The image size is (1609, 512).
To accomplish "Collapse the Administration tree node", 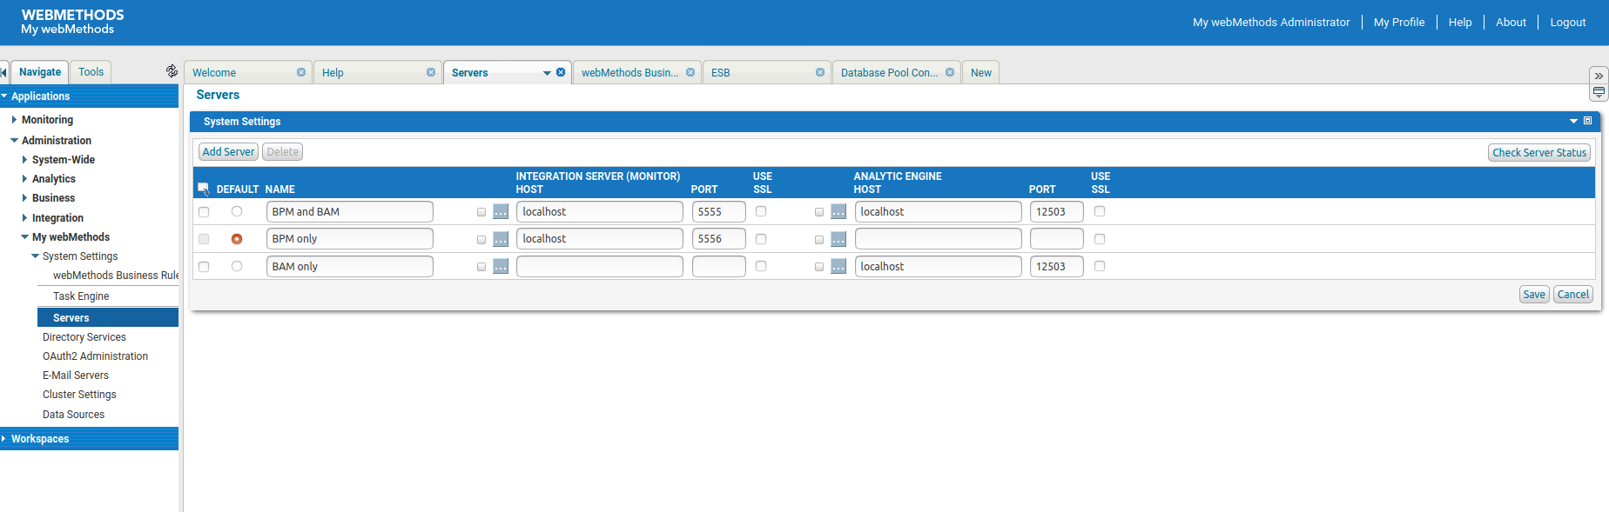I will (x=14, y=140).
